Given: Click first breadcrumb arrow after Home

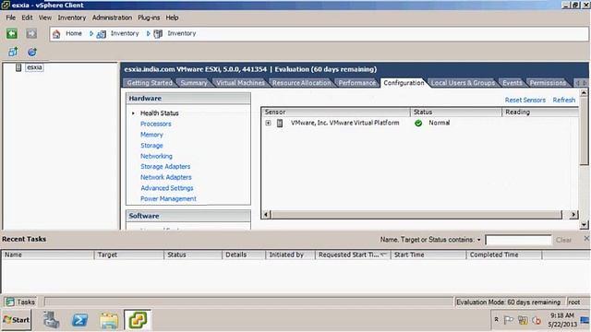Looking at the screenshot, I should [x=91, y=33].
